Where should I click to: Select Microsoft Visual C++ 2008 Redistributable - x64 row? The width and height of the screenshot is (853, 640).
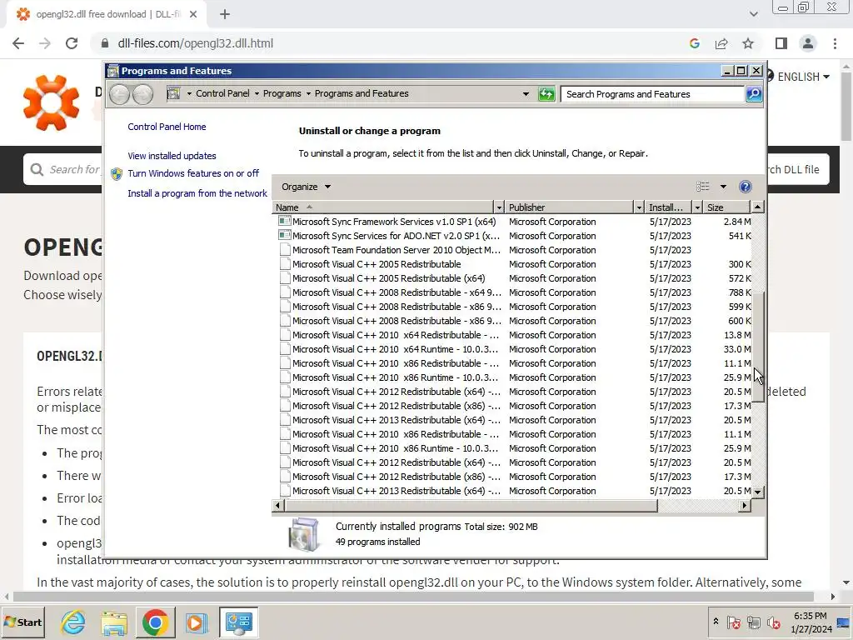point(511,292)
